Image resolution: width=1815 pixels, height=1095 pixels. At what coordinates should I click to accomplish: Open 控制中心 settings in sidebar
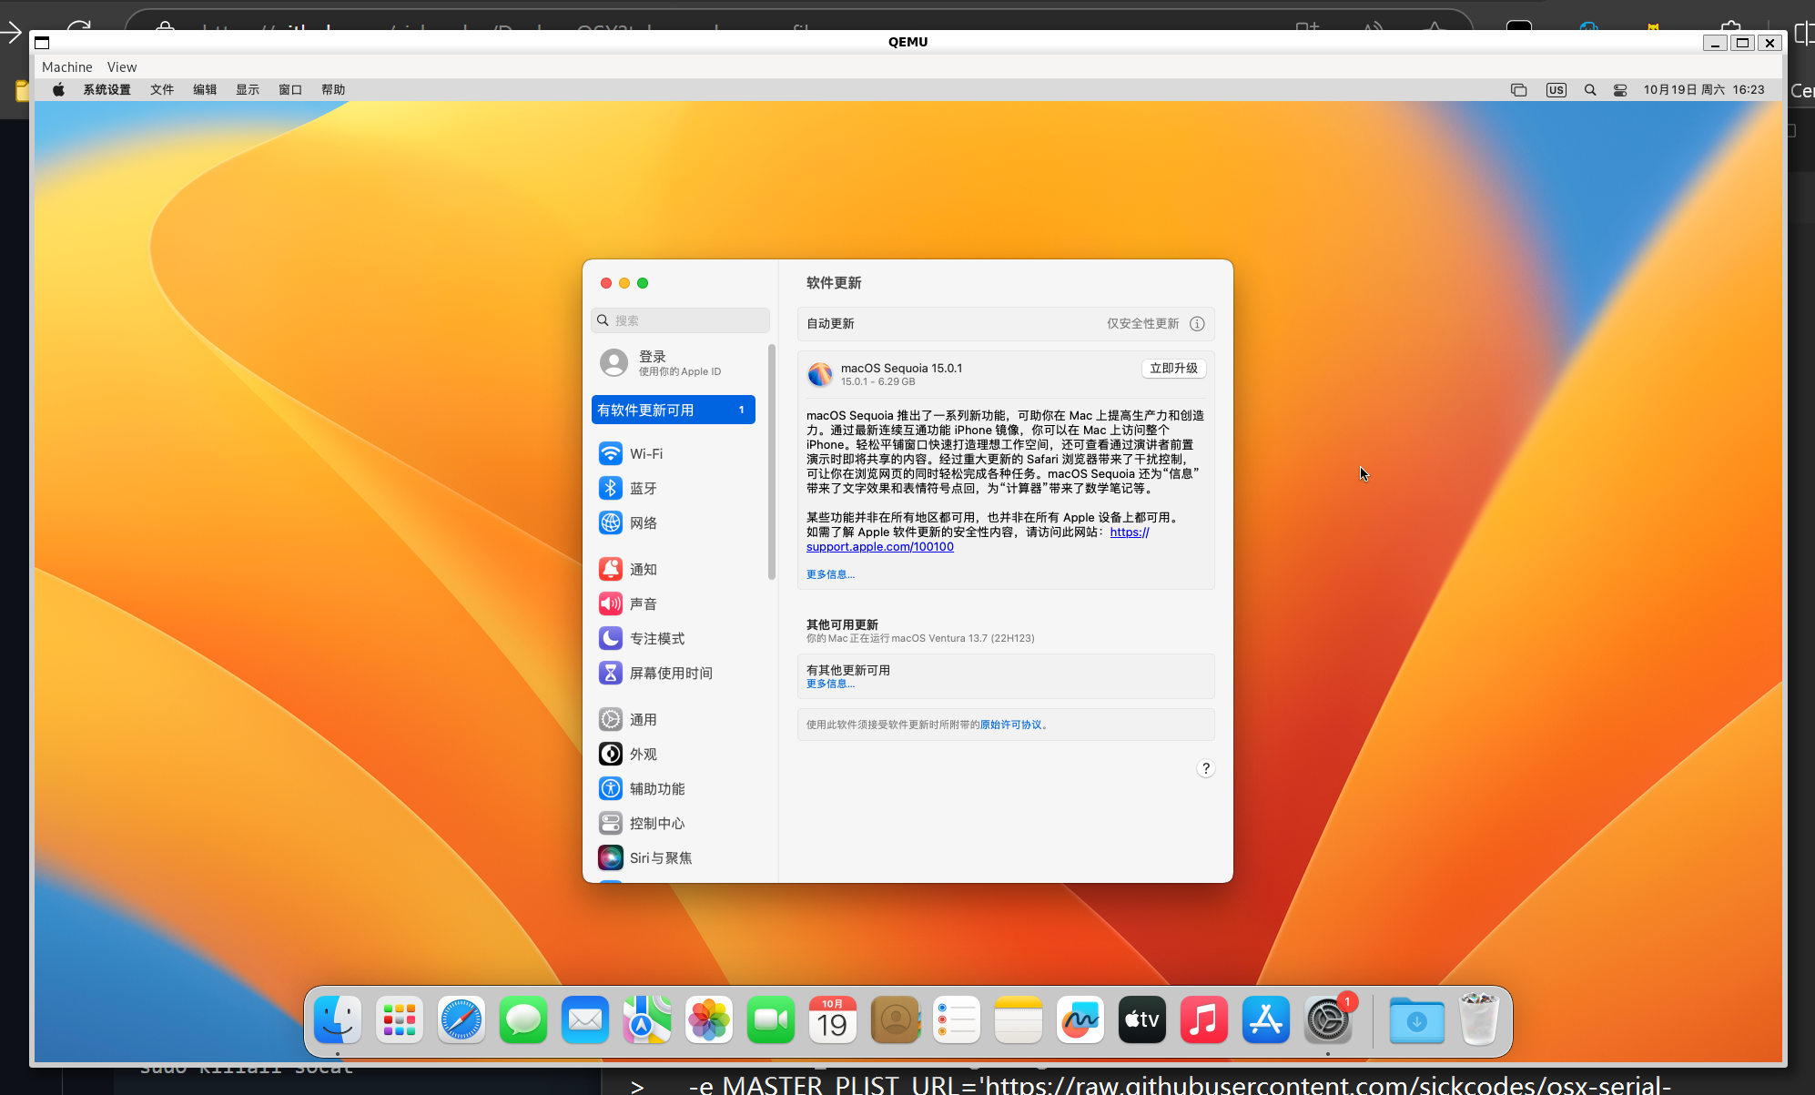[674, 823]
